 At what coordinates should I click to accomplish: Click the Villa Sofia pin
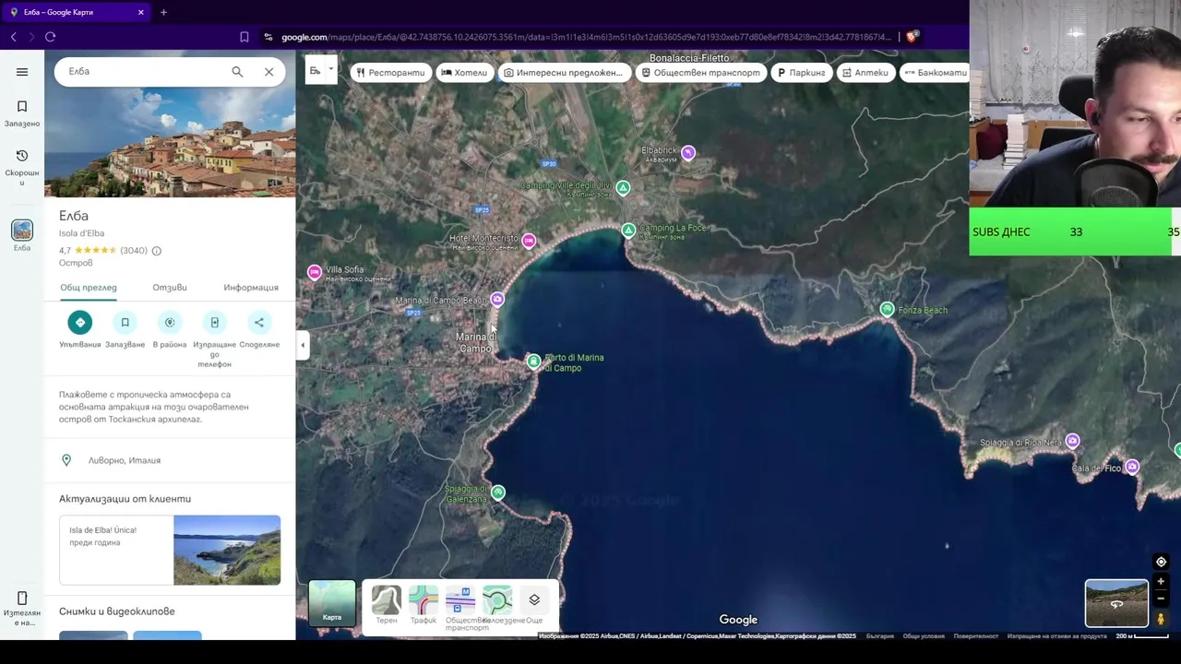(x=315, y=272)
